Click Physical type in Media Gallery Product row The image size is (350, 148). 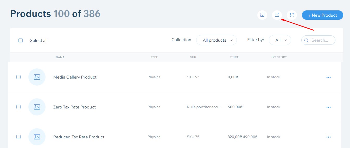pos(154,77)
